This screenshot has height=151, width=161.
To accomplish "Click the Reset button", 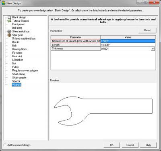I will [147, 30].
